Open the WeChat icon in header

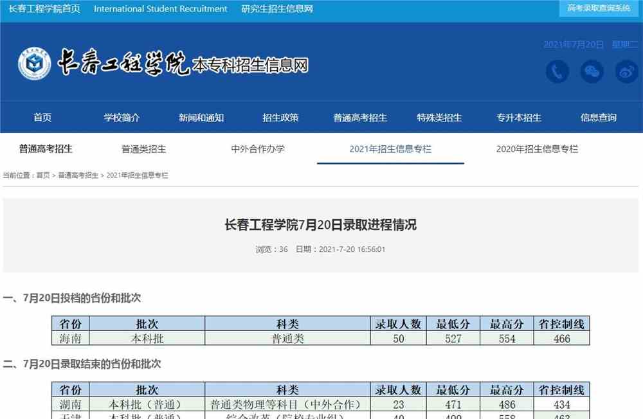(x=592, y=72)
